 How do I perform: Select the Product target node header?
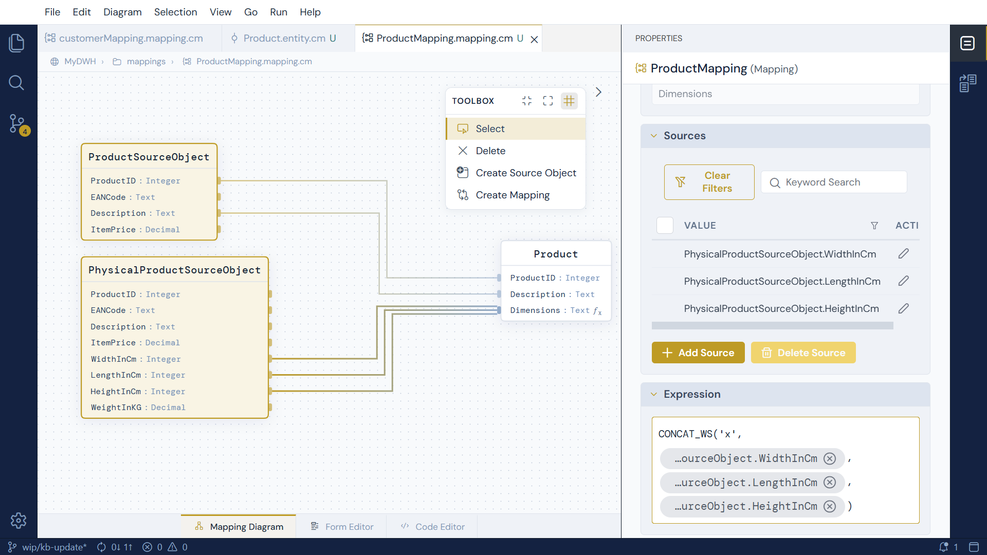pos(556,254)
